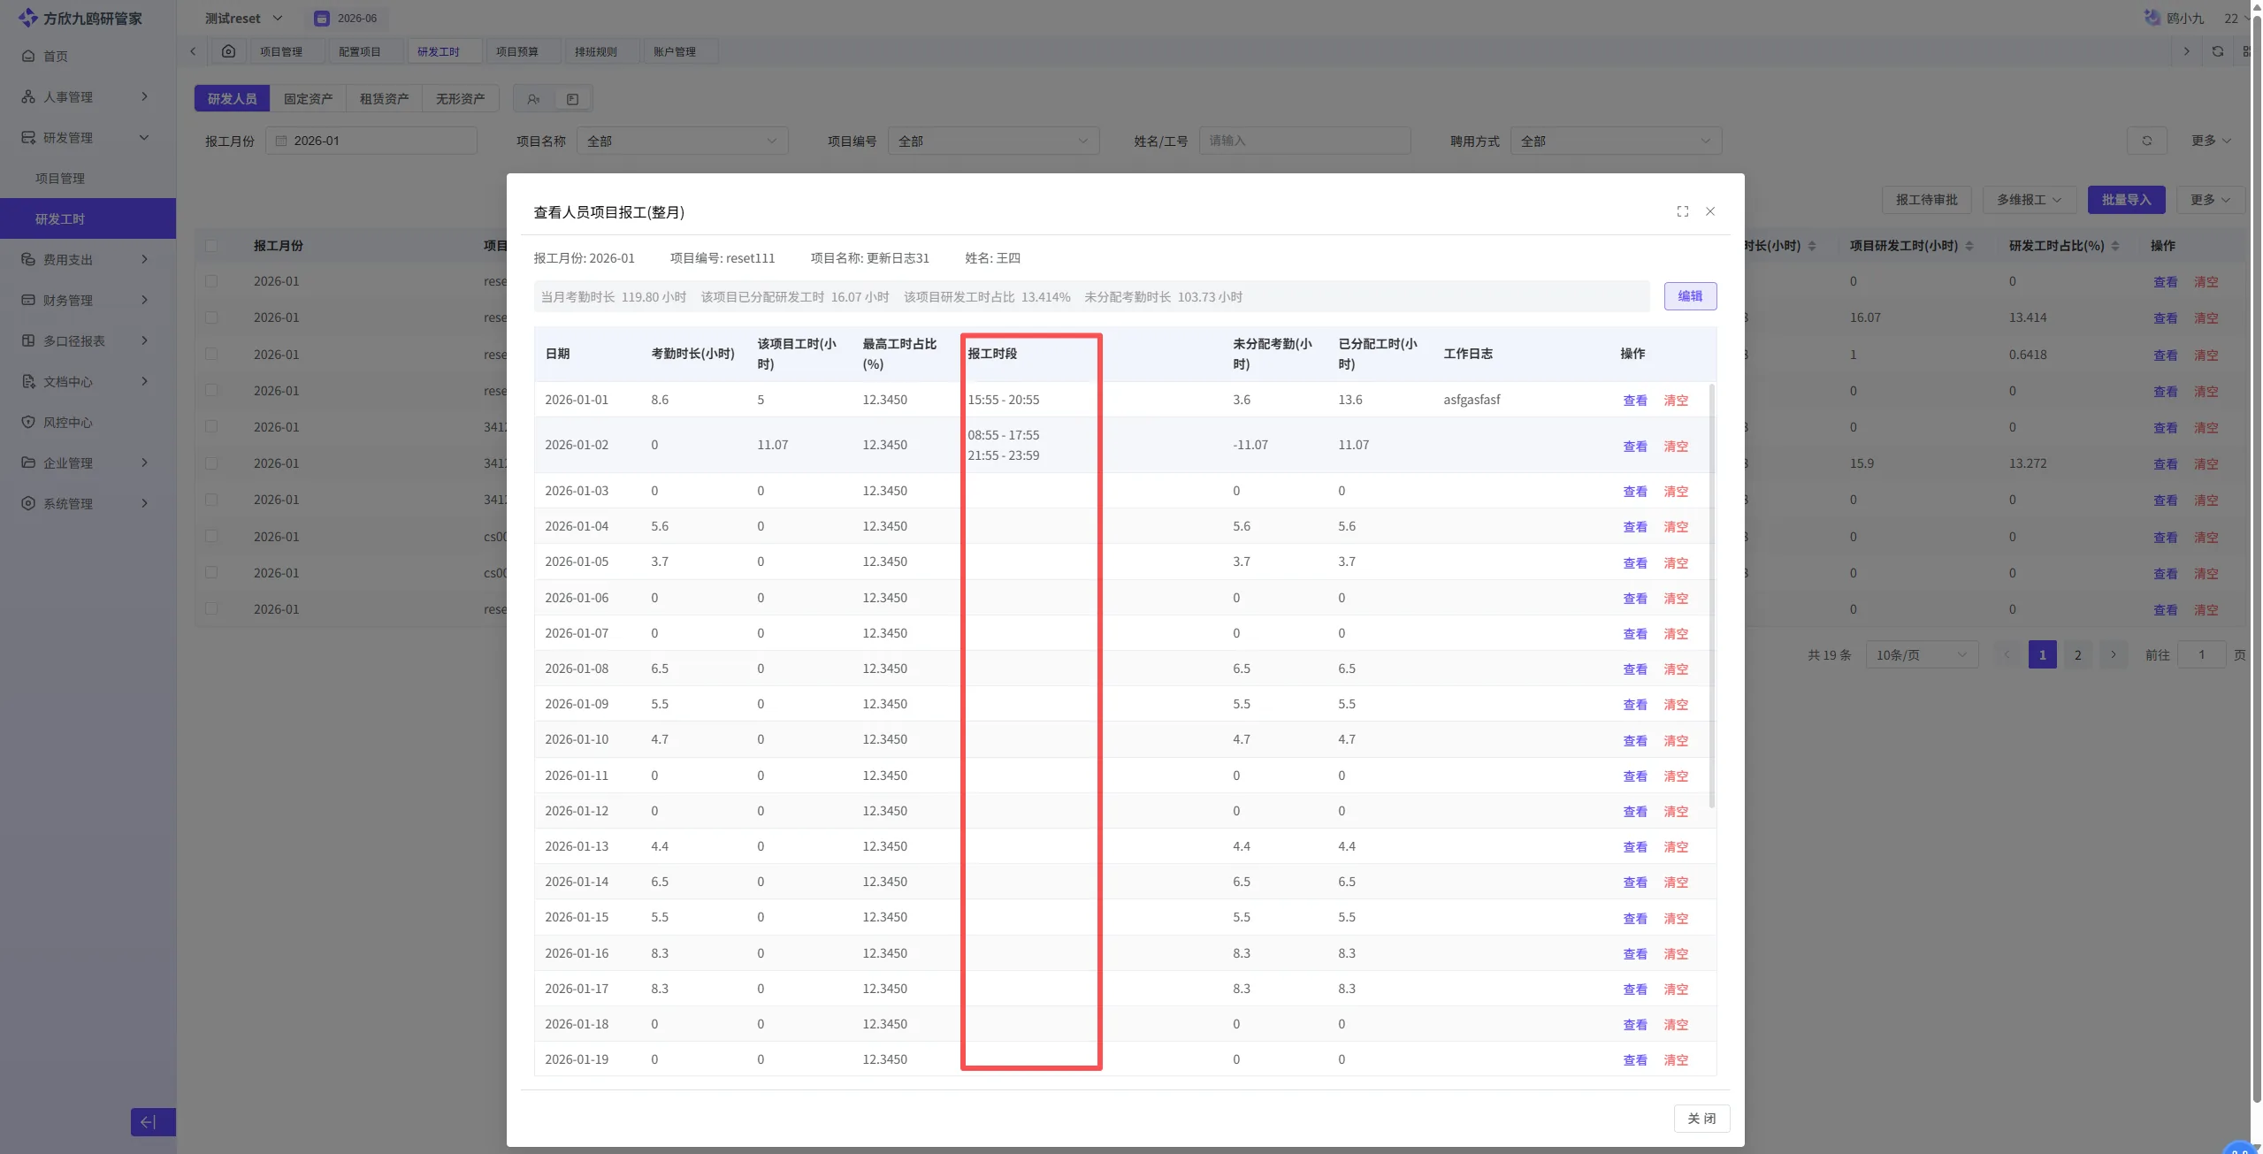Open the 聘用方式 dropdown

[1616, 141]
